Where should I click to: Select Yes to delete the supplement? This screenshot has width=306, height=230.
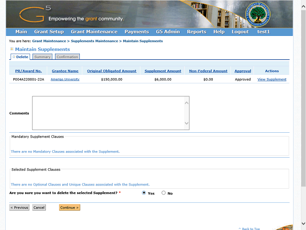click(x=144, y=193)
